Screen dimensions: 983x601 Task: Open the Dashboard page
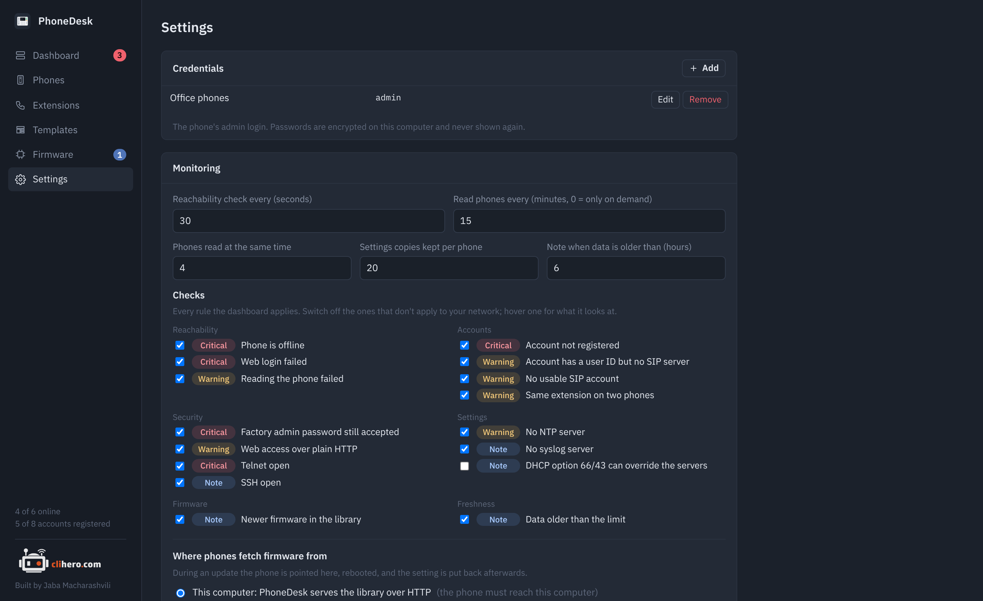[71, 55]
